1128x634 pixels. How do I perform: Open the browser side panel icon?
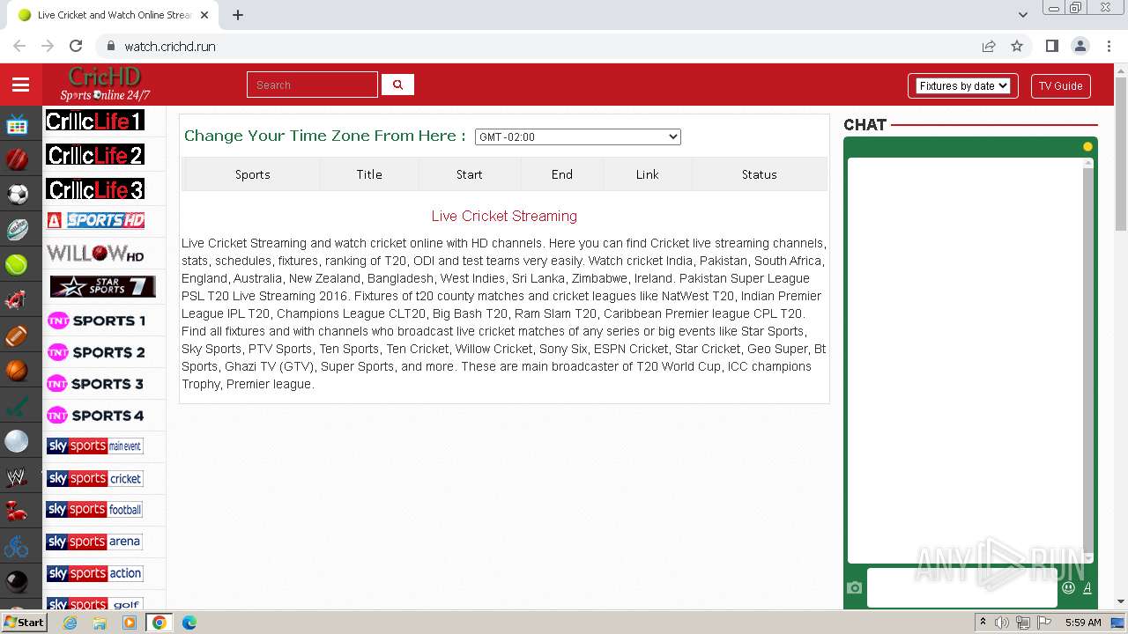pos(1051,46)
